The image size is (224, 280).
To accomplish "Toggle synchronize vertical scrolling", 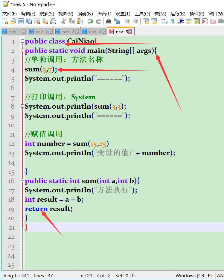I will pos(146,21).
